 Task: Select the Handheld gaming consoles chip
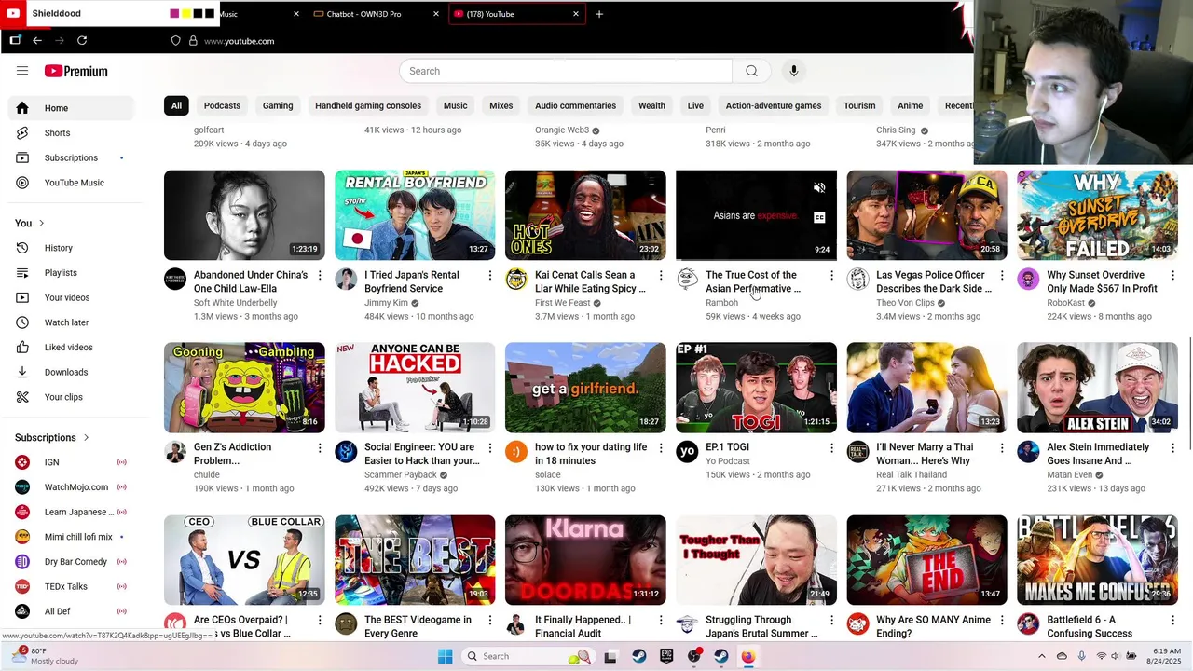click(368, 105)
